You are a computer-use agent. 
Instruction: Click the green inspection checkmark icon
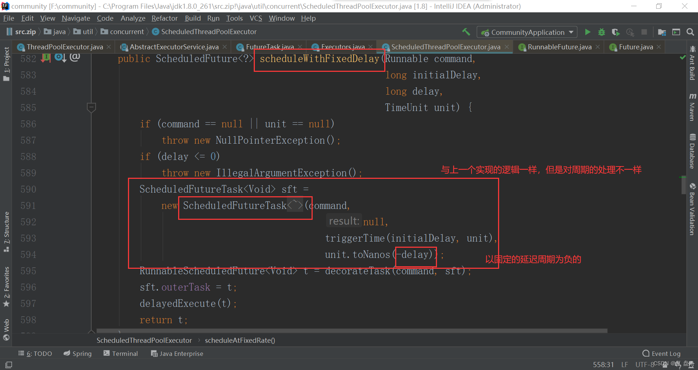(682, 57)
